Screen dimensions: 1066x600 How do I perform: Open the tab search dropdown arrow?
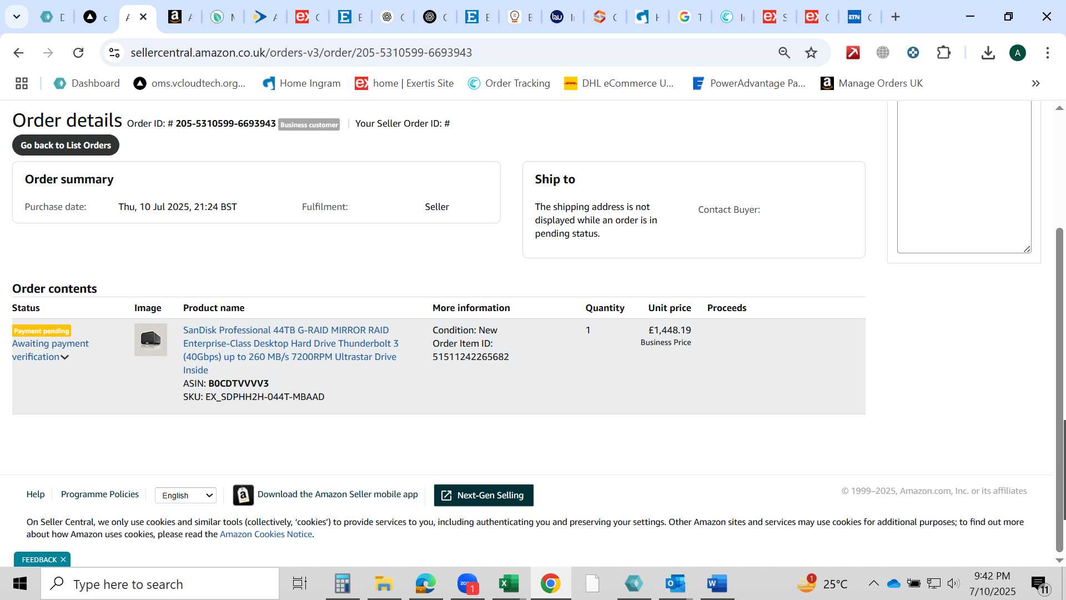[x=17, y=17]
